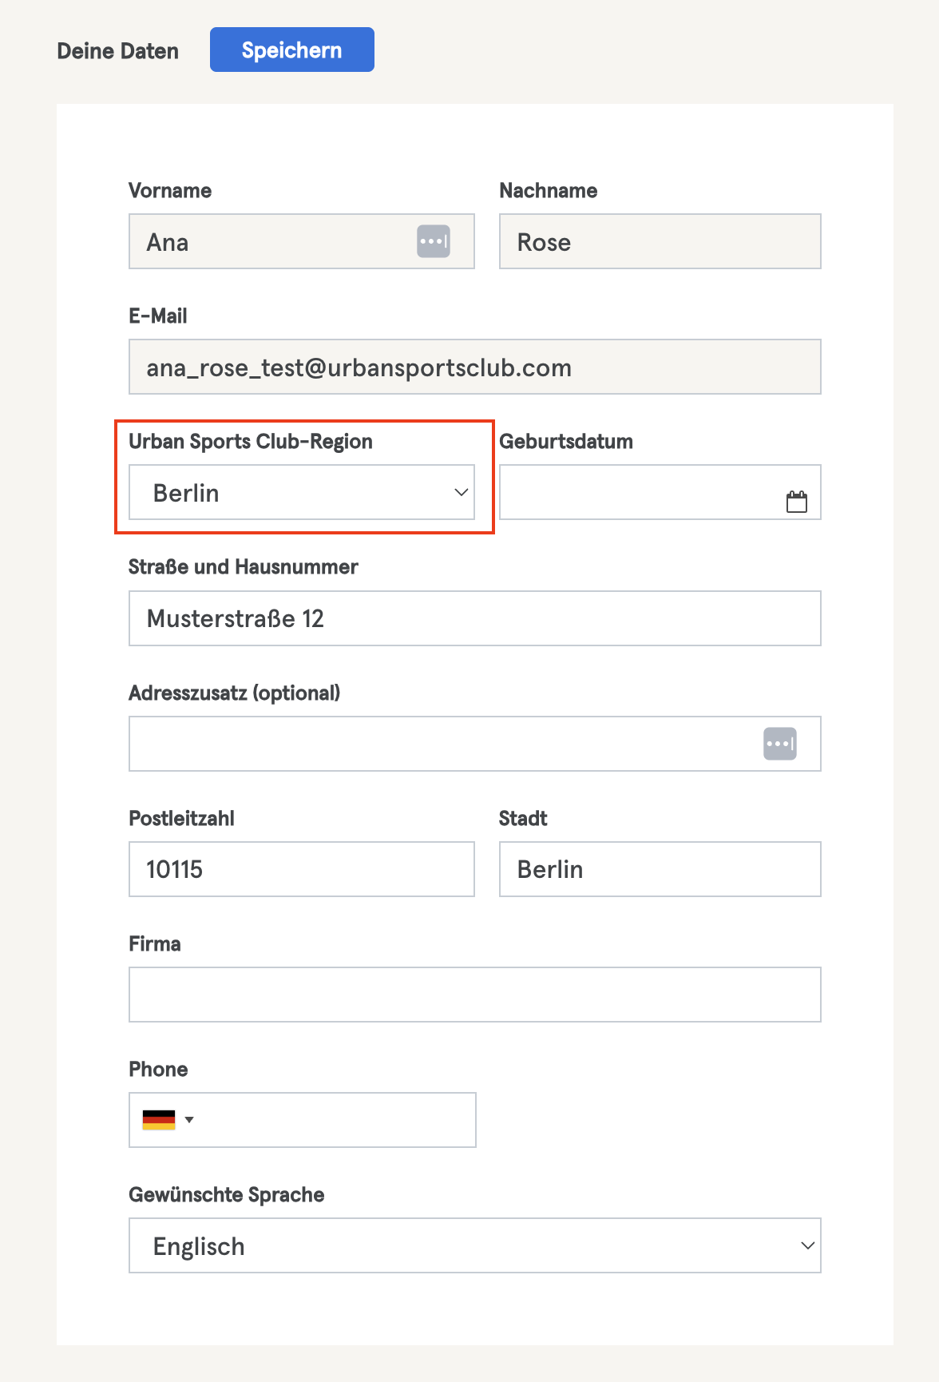This screenshot has height=1382, width=939.
Task: Click the Straße und Hausnummer field
Action: click(475, 618)
